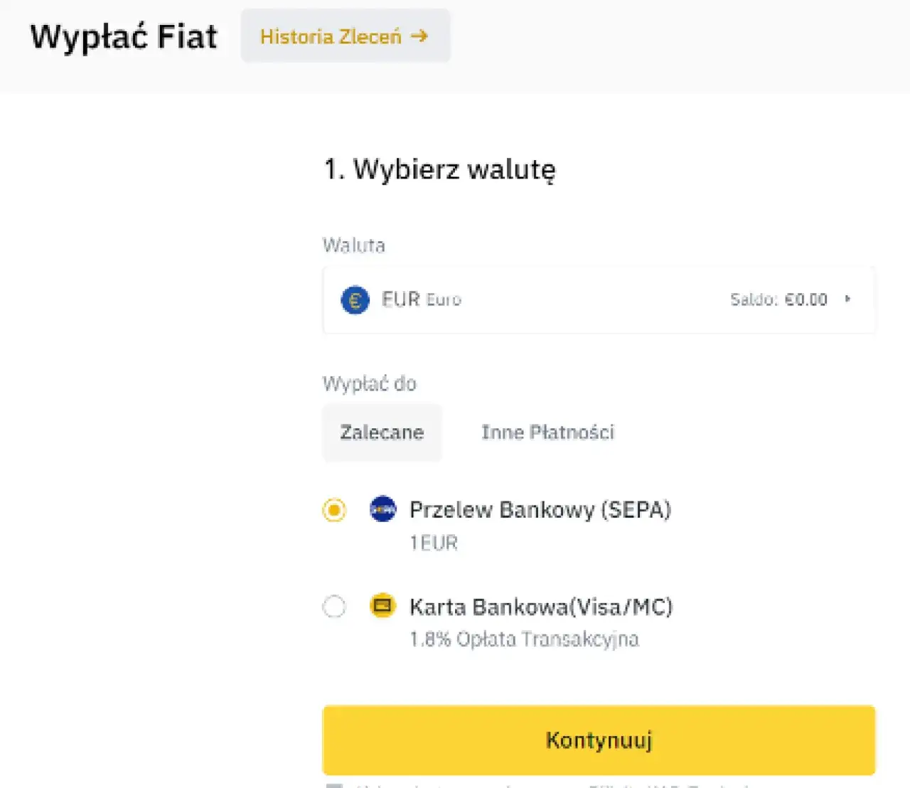Click the Wybierz walutę step heading
The image size is (910, 788).
439,169
